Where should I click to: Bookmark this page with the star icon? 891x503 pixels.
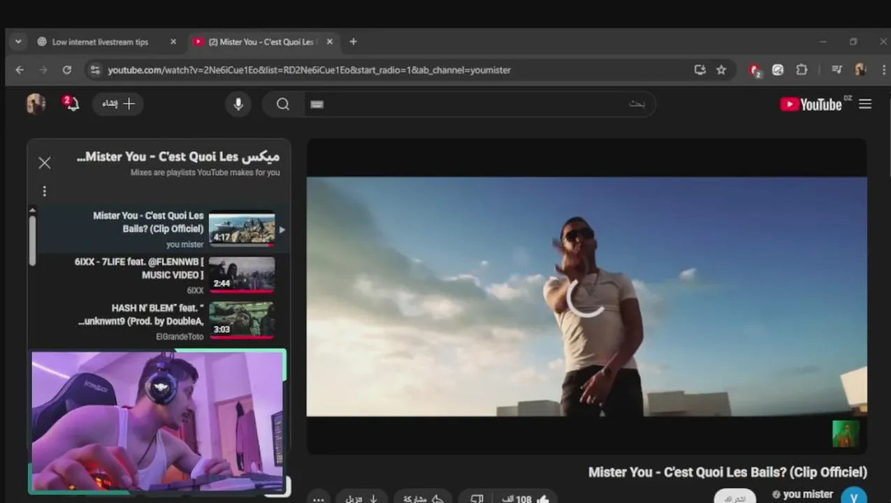coord(721,70)
